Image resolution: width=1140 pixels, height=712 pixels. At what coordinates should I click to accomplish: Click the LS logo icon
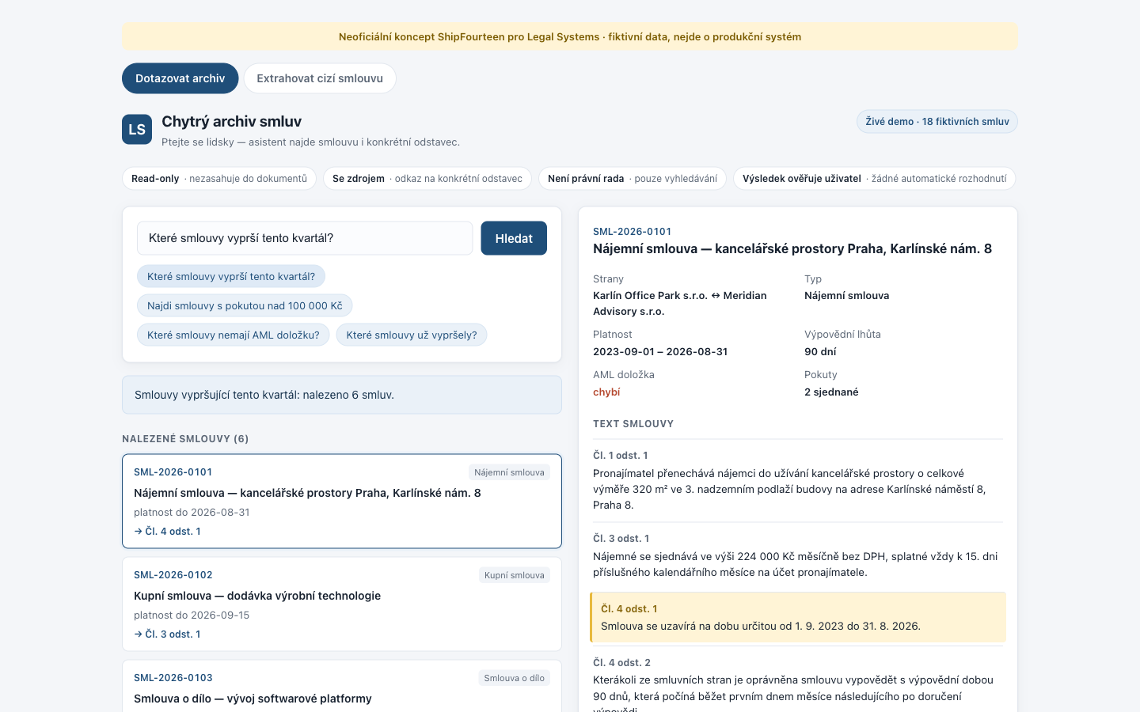[x=137, y=130]
